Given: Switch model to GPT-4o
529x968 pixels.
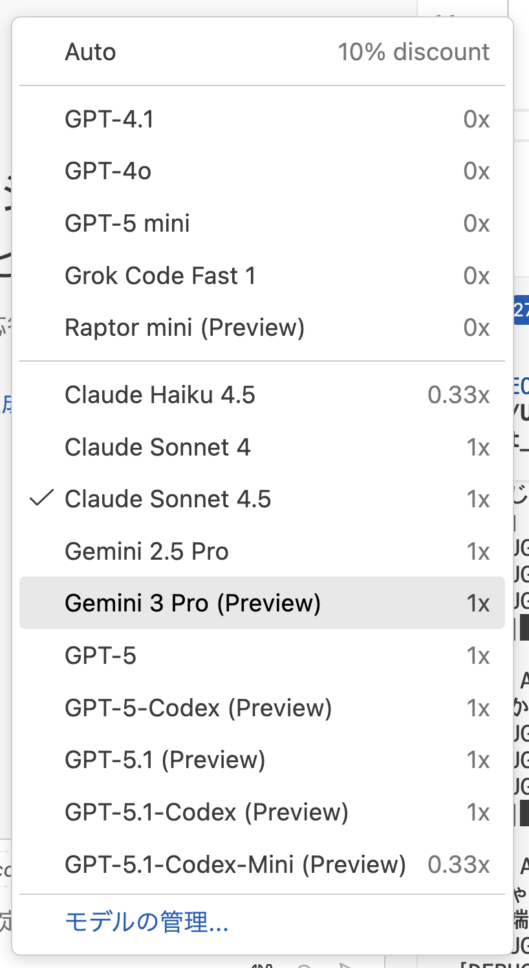Looking at the screenshot, I should [x=108, y=171].
